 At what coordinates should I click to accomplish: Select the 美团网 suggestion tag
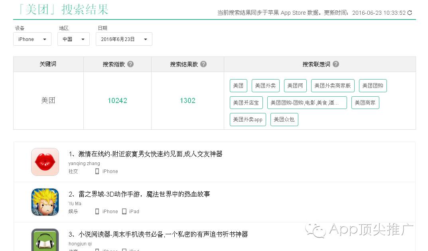point(295,86)
